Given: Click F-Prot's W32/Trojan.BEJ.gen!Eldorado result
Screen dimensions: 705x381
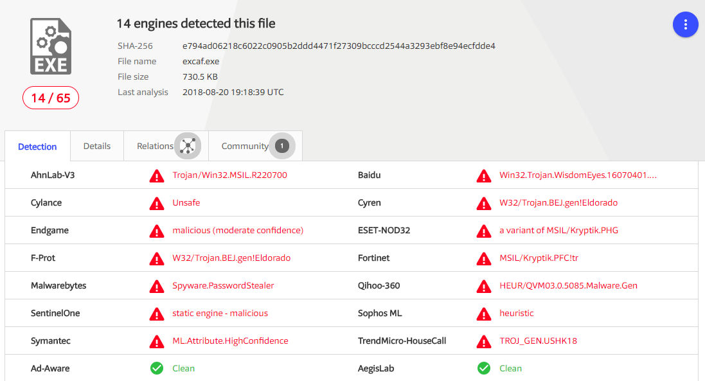Looking at the screenshot, I should pyautogui.click(x=231, y=258).
